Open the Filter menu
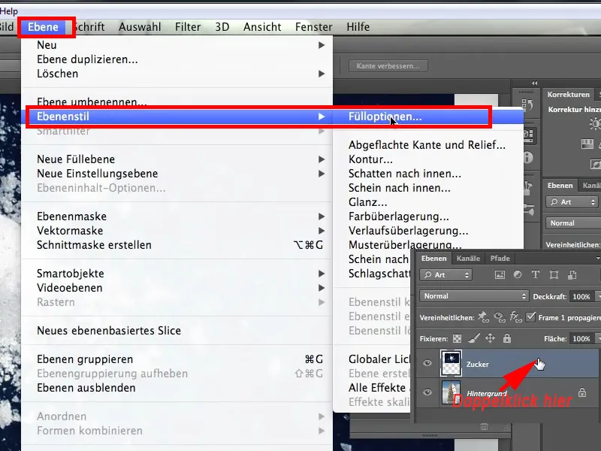Image resolution: width=601 pixels, height=451 pixels. click(x=188, y=27)
